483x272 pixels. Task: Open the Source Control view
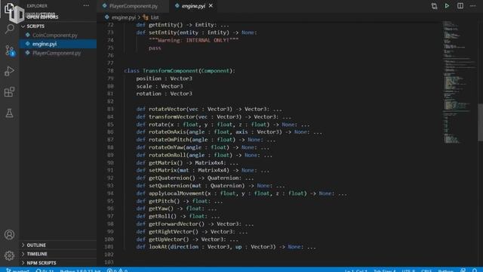[x=9, y=51]
